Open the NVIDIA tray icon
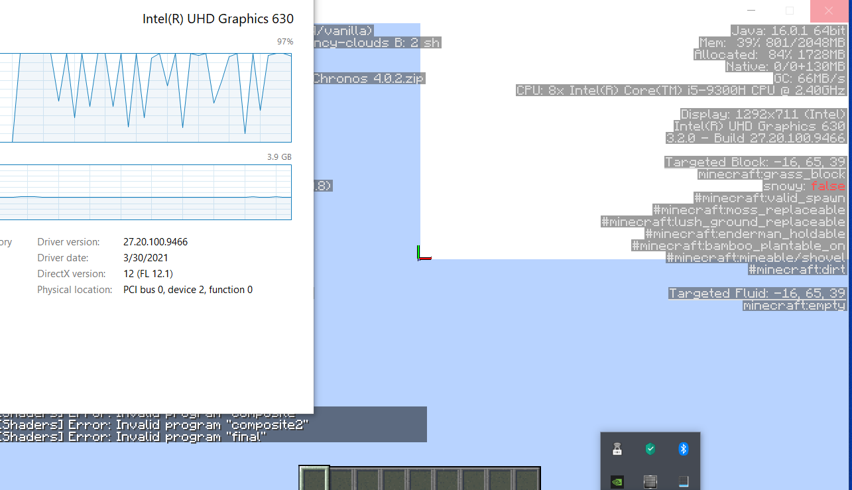This screenshot has height=490, width=852. (617, 481)
